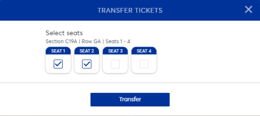Click the blue checkmark in Seat 2

[87, 64]
